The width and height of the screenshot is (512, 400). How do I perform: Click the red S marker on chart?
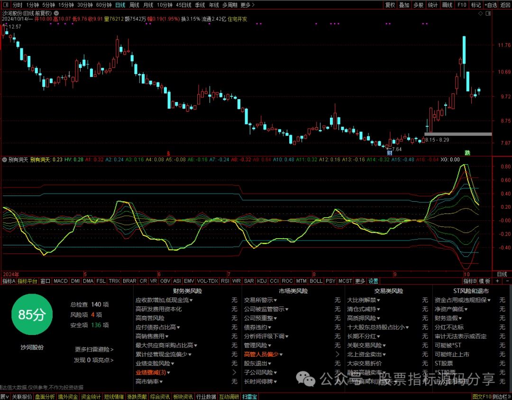(x=168, y=153)
